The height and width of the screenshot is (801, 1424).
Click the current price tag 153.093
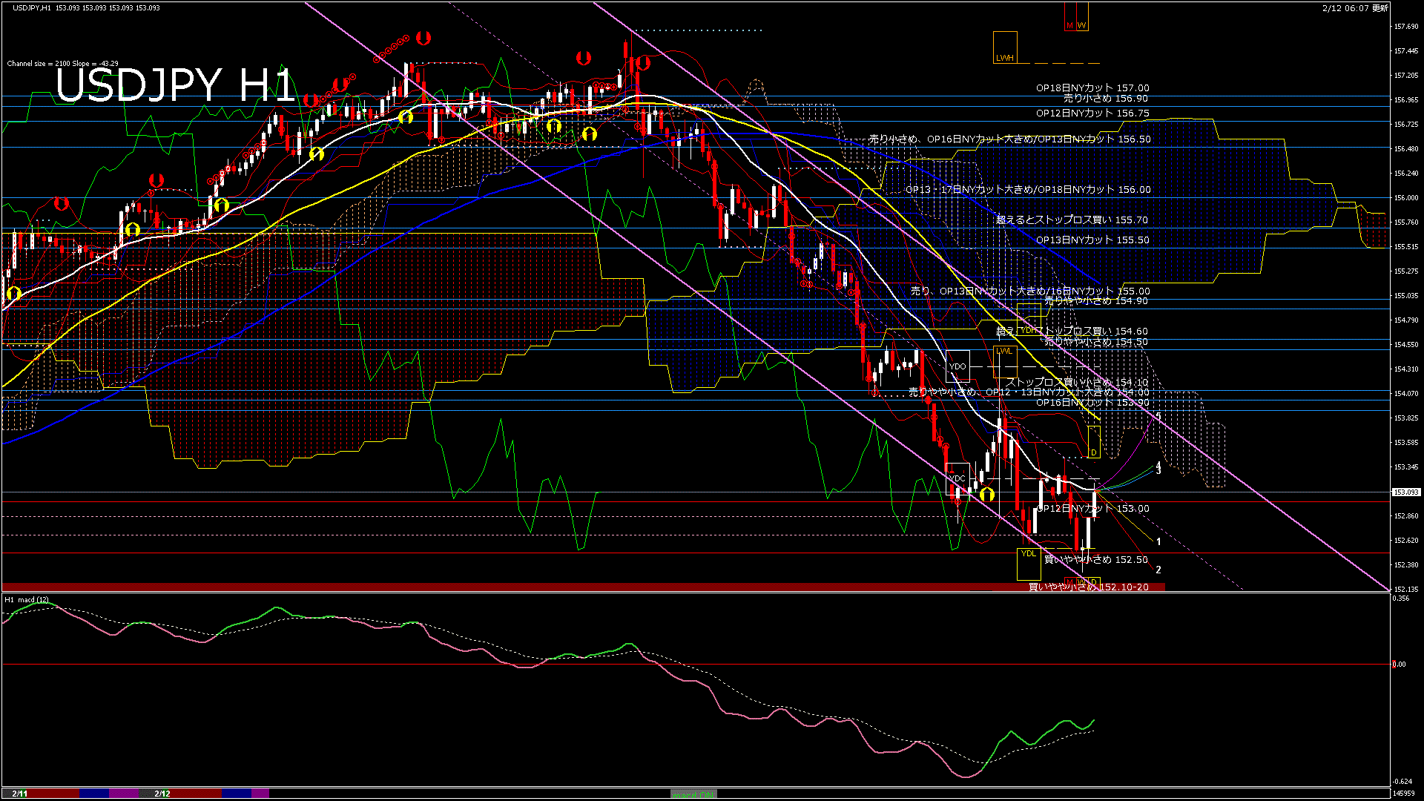(x=1405, y=492)
